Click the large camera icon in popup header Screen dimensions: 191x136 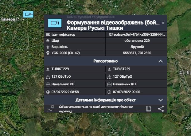click(55, 23)
